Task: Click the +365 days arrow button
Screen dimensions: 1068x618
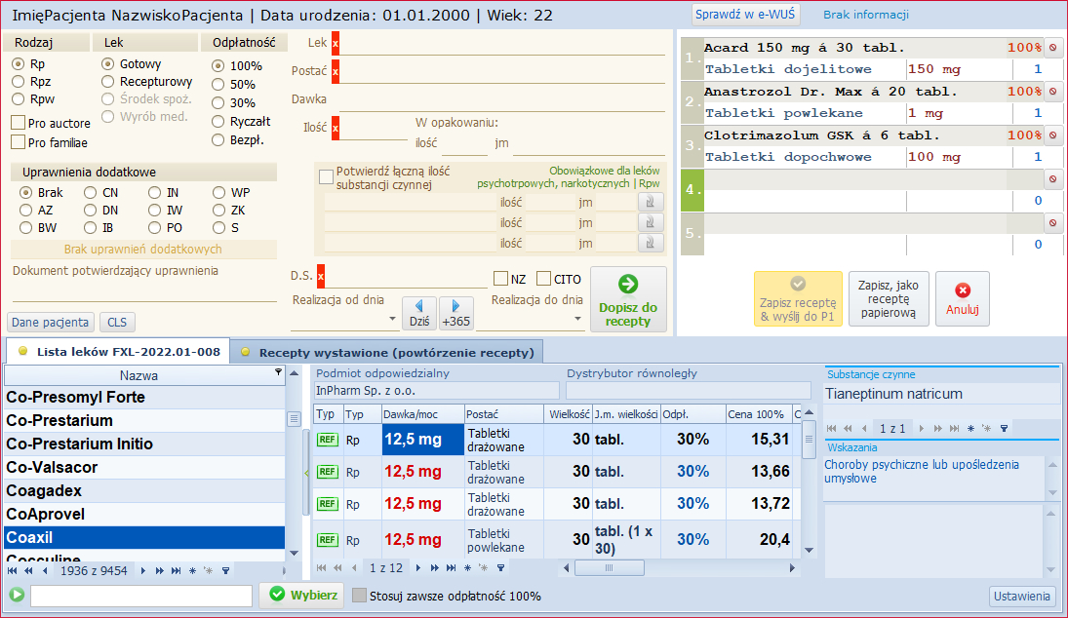Action: click(x=455, y=314)
